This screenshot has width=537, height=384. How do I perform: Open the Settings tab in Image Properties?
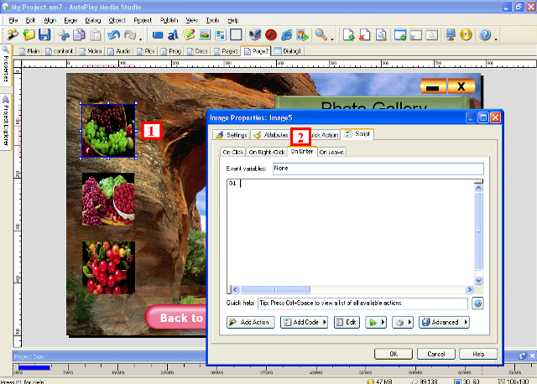[232, 134]
